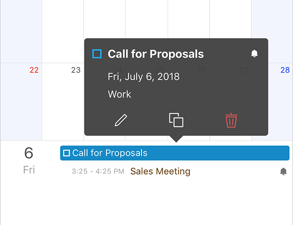Duplicate the event with copy icon

pyautogui.click(x=176, y=120)
